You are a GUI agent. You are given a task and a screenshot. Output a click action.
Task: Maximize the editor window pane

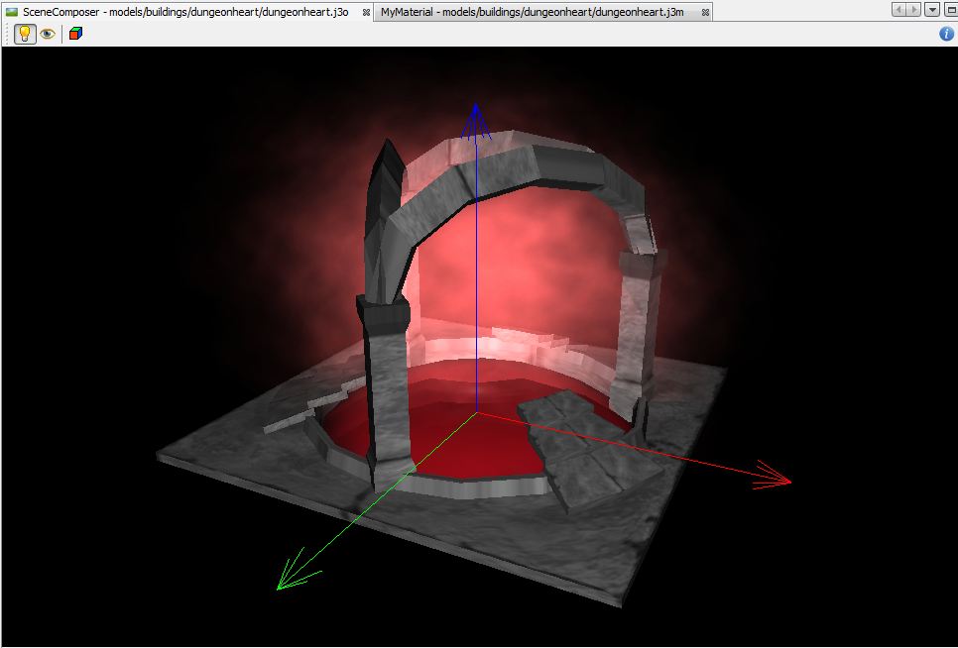tap(949, 10)
